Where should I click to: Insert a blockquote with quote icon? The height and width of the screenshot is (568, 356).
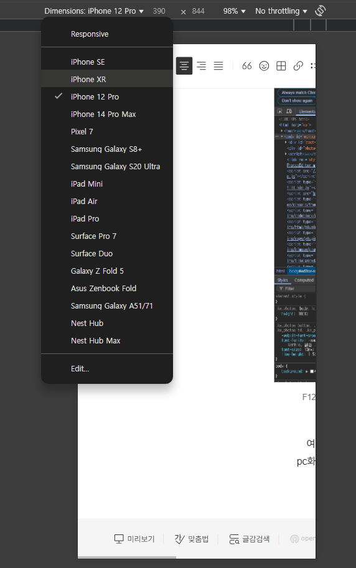[x=247, y=66]
